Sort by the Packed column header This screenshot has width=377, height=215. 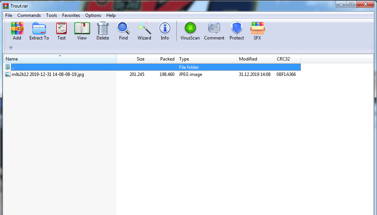(162, 59)
